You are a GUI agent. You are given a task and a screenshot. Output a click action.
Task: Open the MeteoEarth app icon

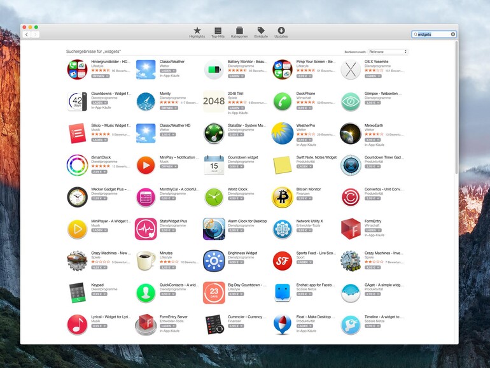351,133
